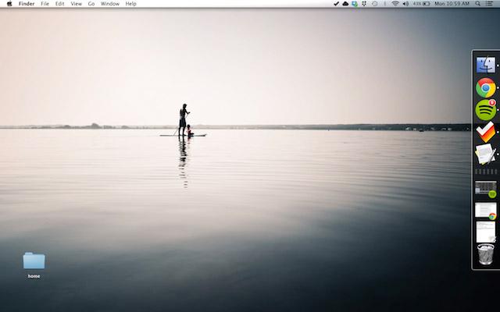Open Spotify in the dock
The width and height of the screenshot is (500, 312).
(x=485, y=110)
